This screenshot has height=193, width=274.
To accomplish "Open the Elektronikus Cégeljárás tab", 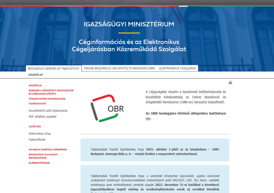I will point(177,68).
